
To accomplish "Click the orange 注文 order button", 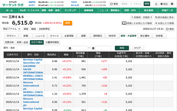I will point(68,23).
